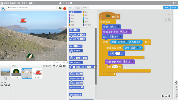Click the helicopter sprite on the stage
The image size is (178, 100).
click(22, 20)
